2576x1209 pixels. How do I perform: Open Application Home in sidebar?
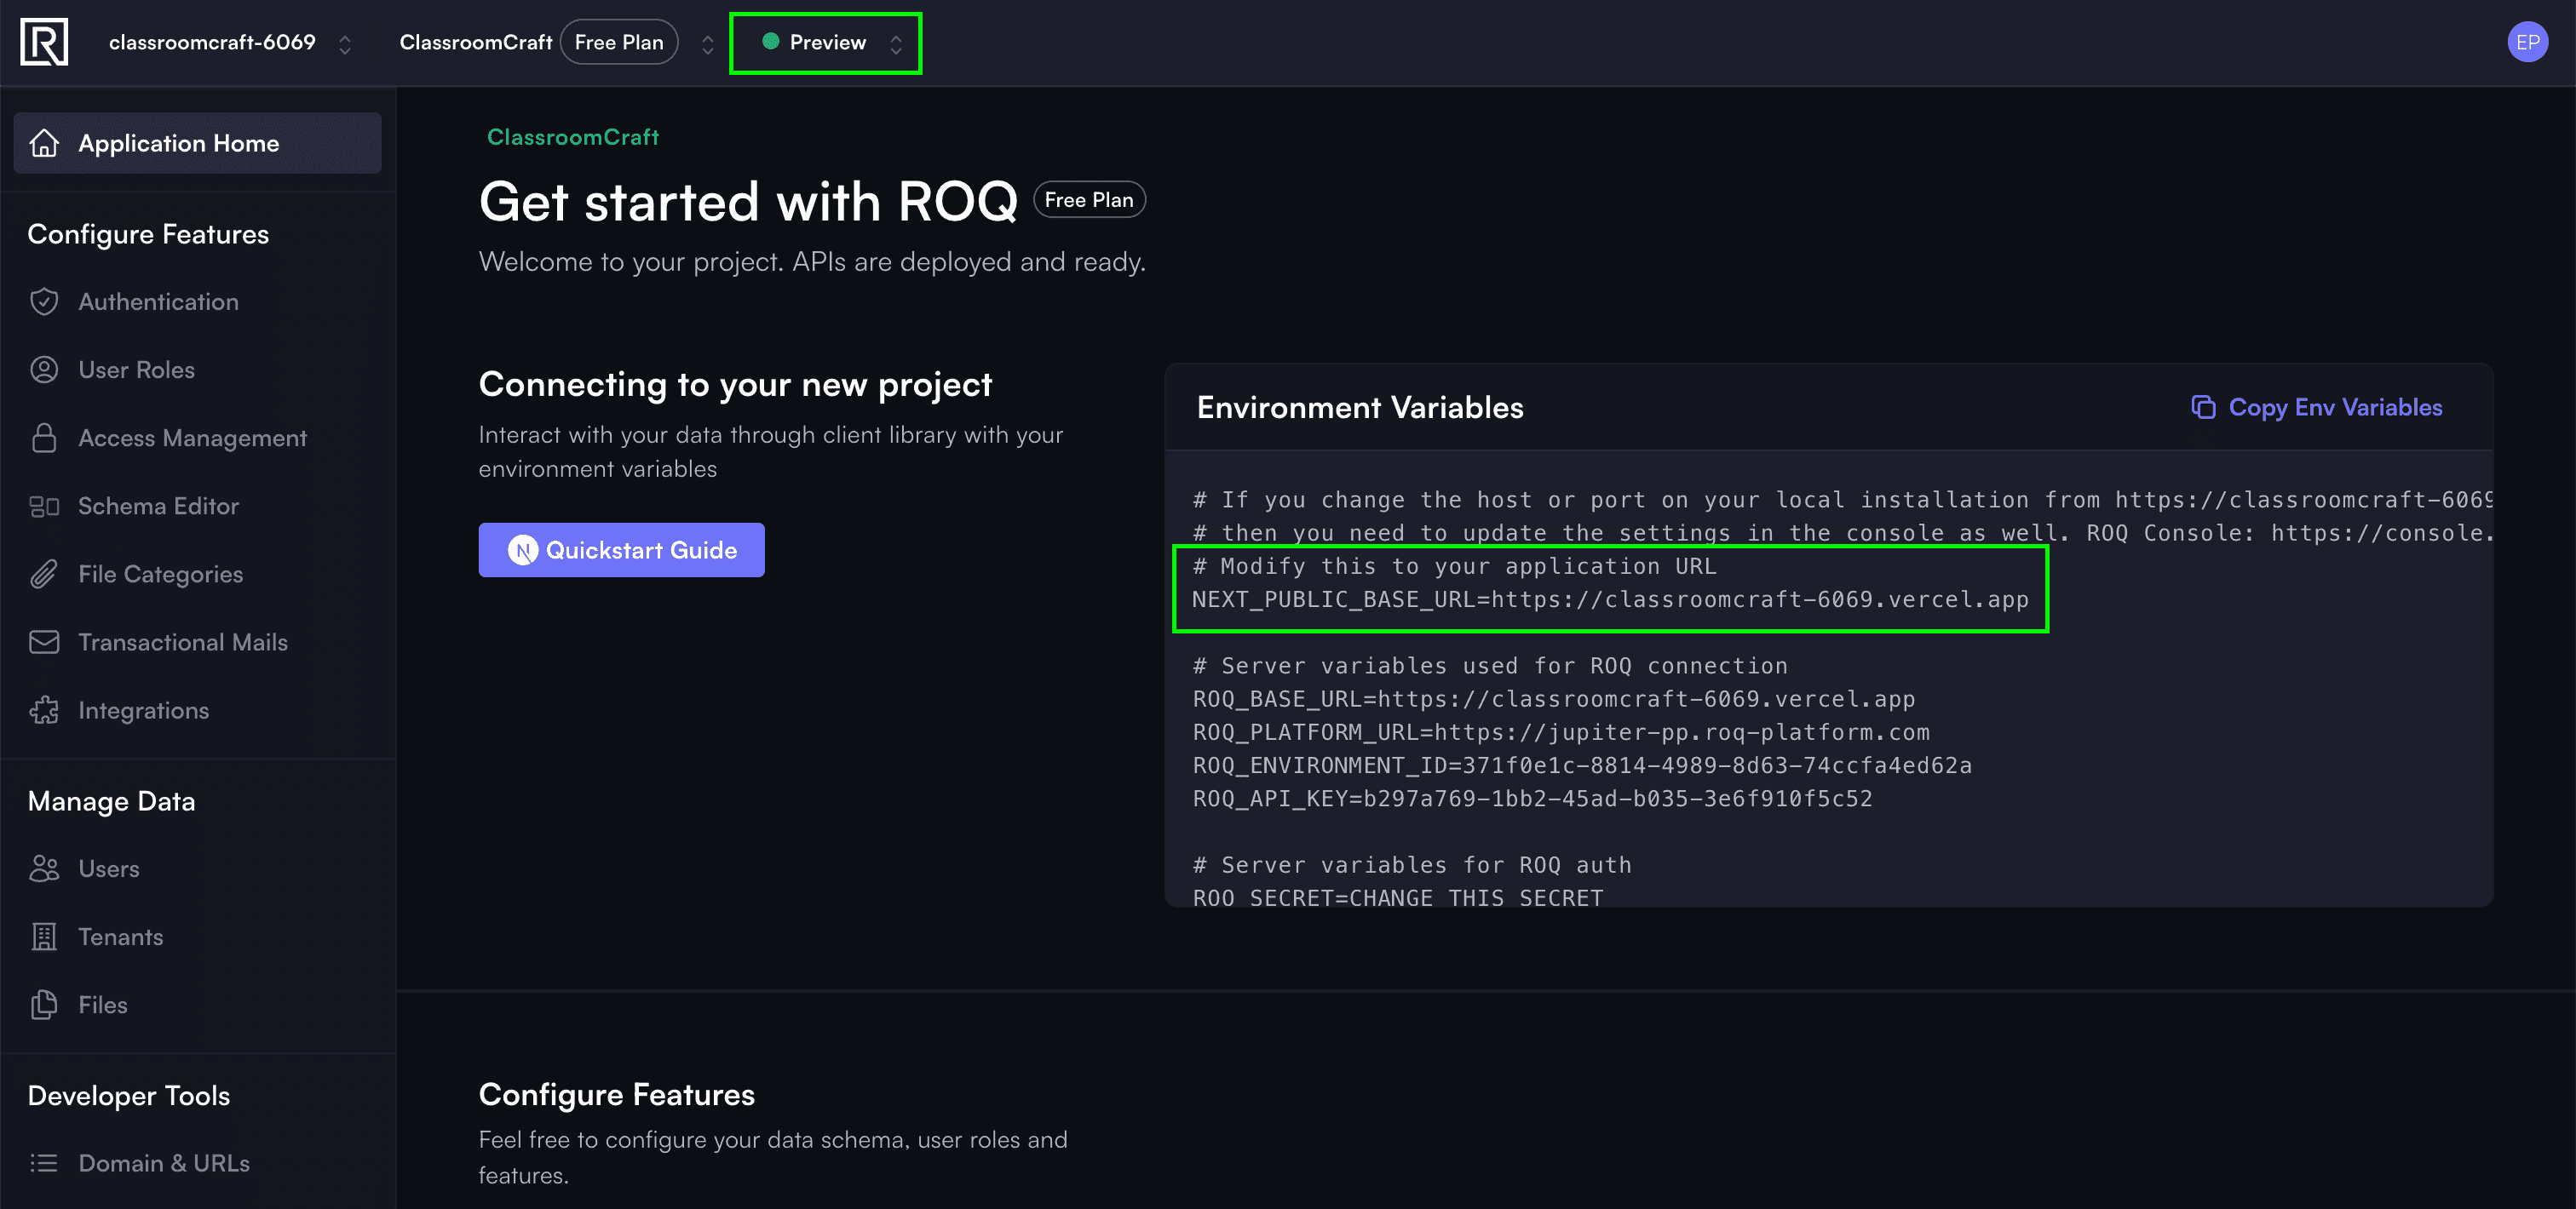coord(198,143)
